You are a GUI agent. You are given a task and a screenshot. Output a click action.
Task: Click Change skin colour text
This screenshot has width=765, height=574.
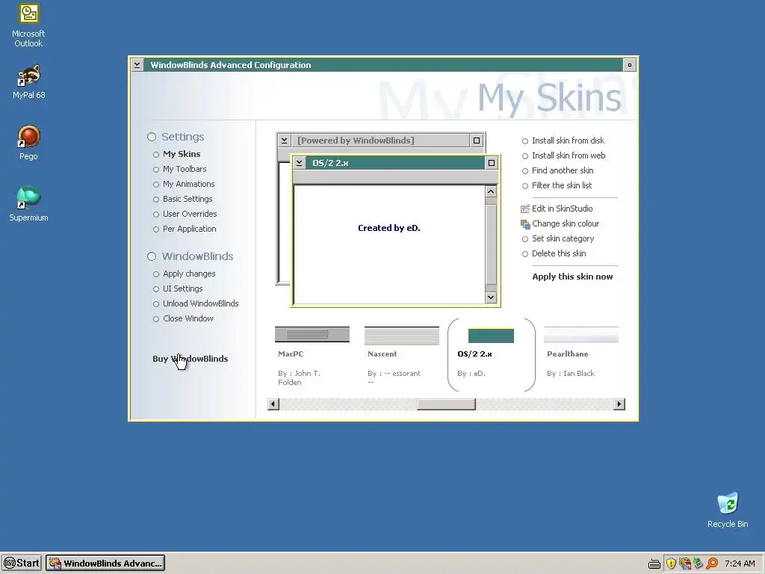[x=566, y=223]
